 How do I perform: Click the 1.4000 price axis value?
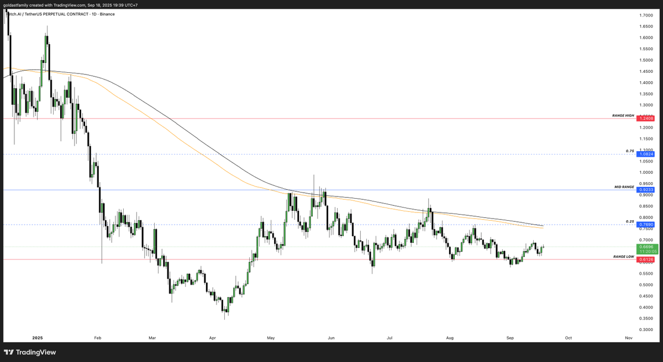click(646, 83)
